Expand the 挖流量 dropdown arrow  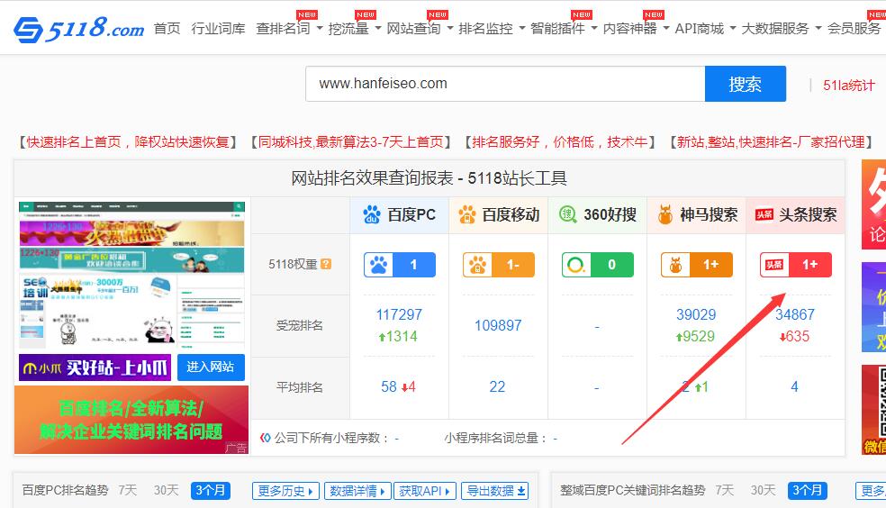click(377, 28)
